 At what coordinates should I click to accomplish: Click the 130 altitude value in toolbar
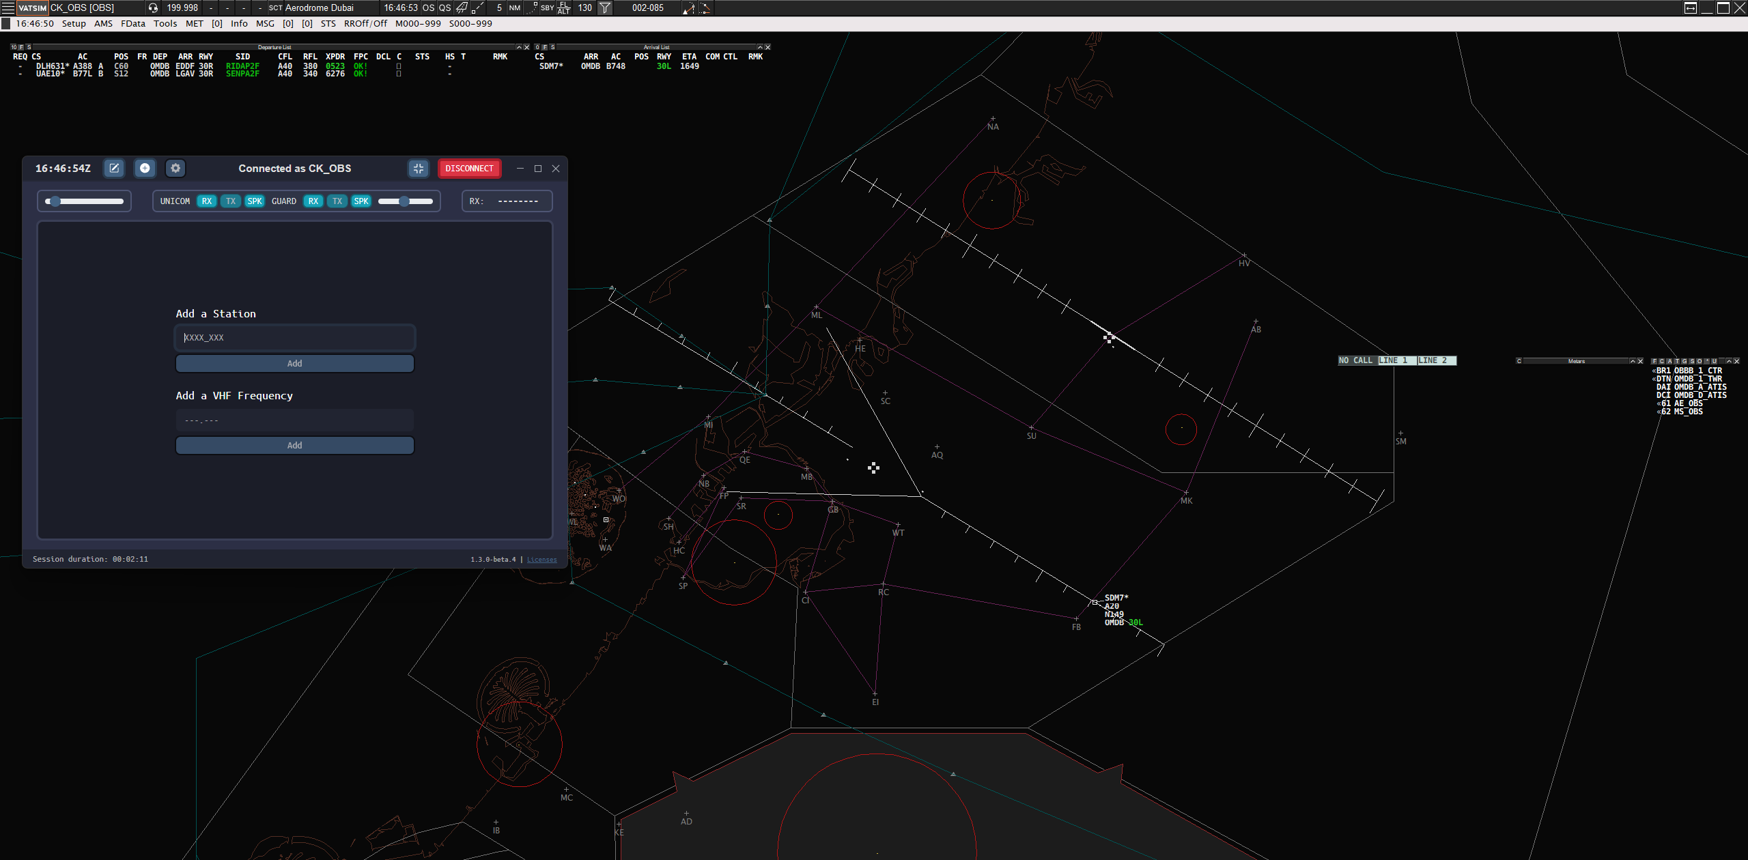pos(584,8)
